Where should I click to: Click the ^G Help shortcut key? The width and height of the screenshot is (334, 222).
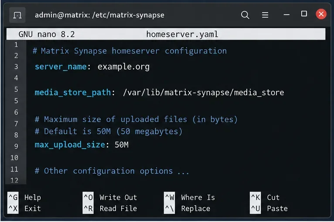tap(13, 197)
